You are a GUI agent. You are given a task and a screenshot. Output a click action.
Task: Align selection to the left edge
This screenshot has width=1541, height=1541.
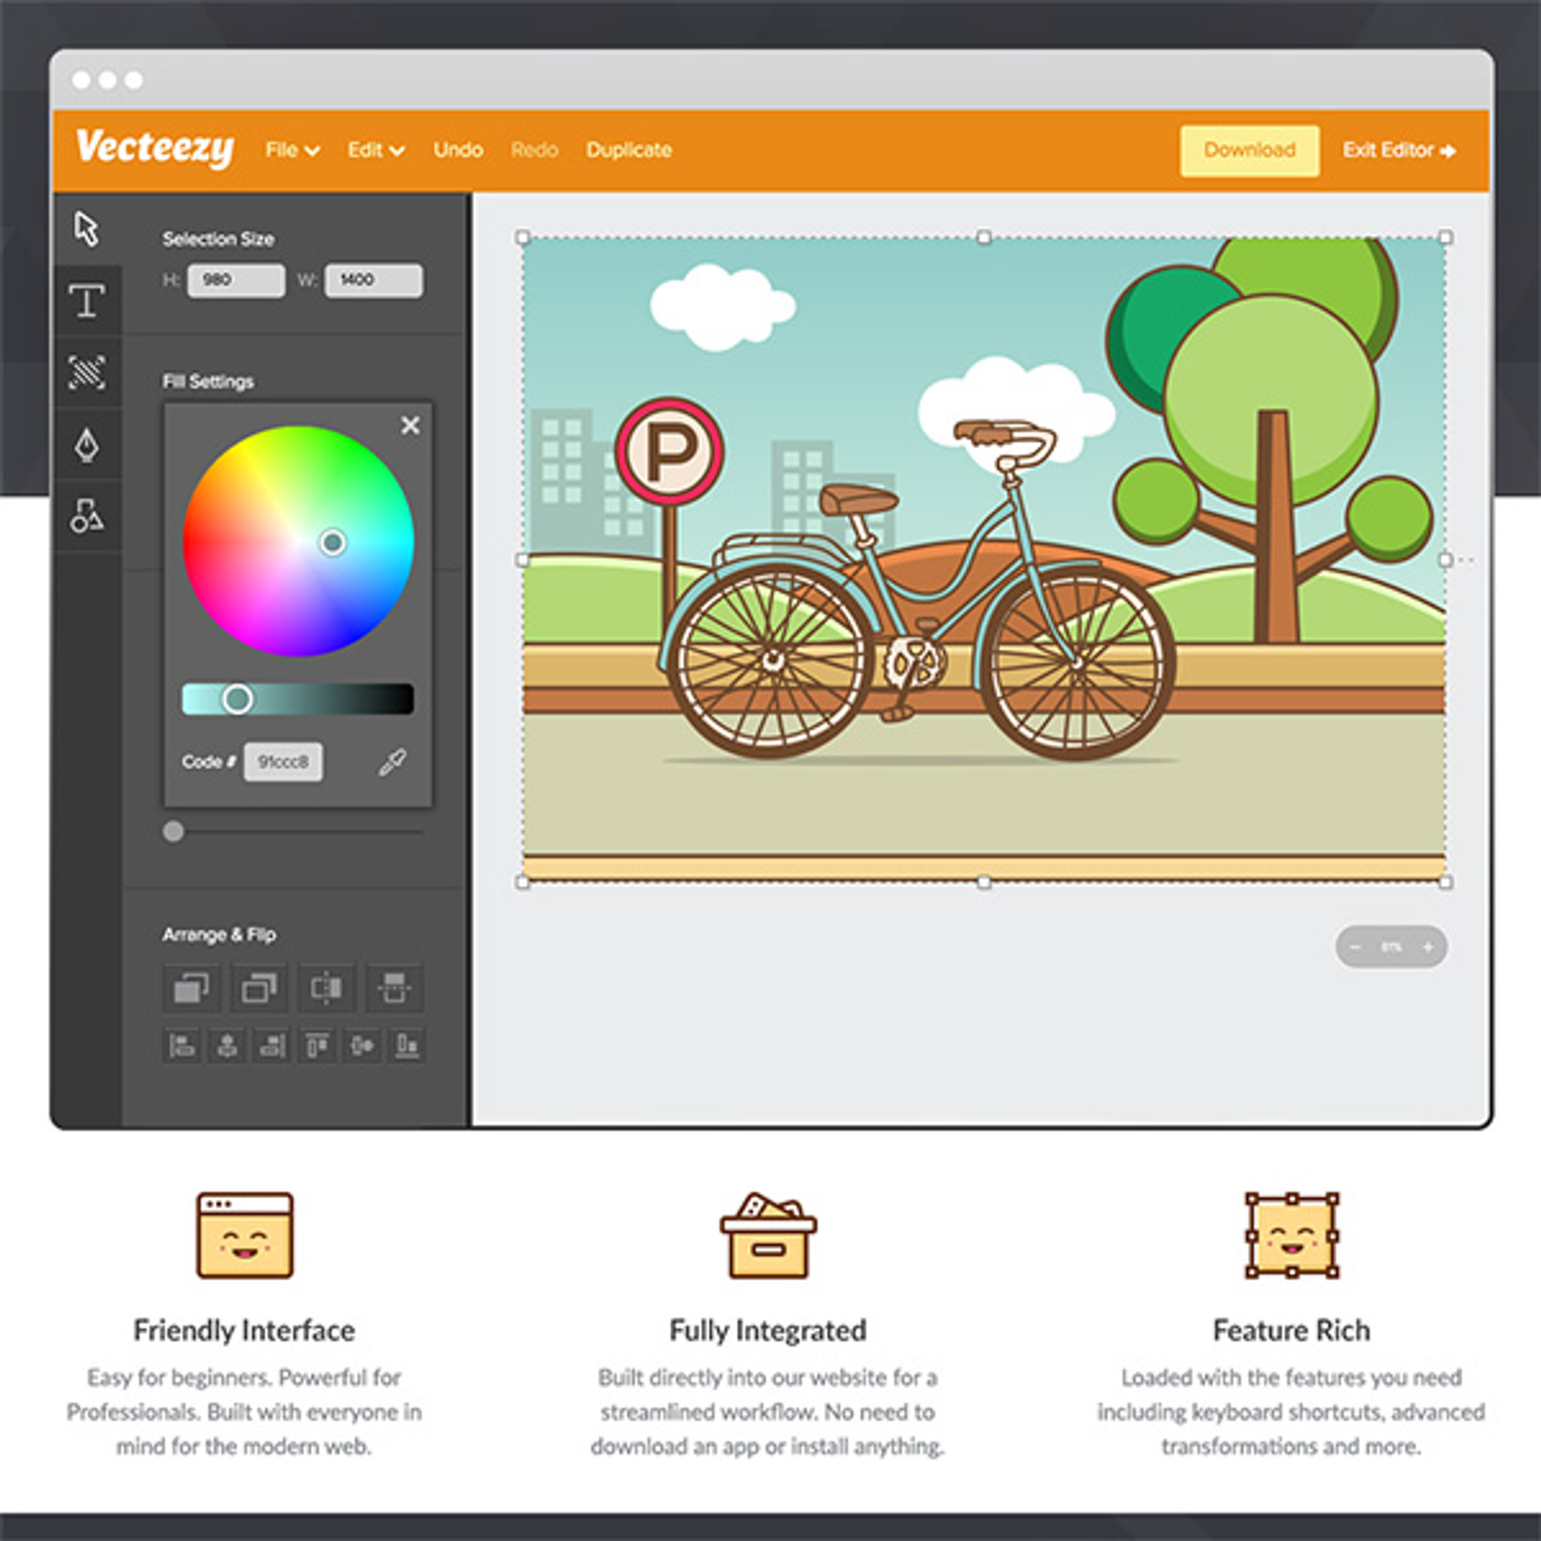point(182,1045)
